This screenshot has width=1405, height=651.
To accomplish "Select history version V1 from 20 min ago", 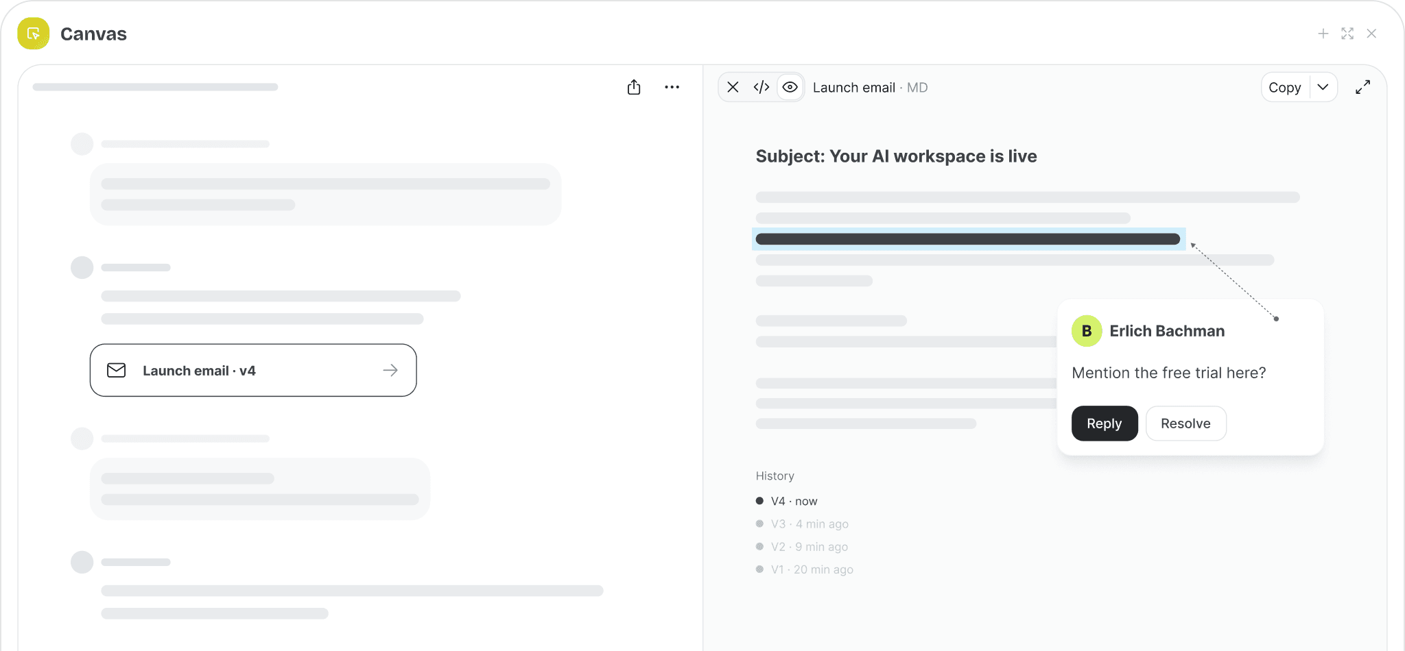I will [805, 569].
